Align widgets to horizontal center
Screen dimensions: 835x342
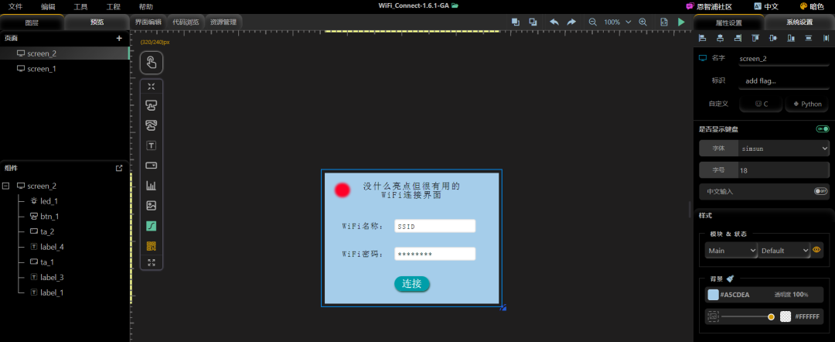720,38
